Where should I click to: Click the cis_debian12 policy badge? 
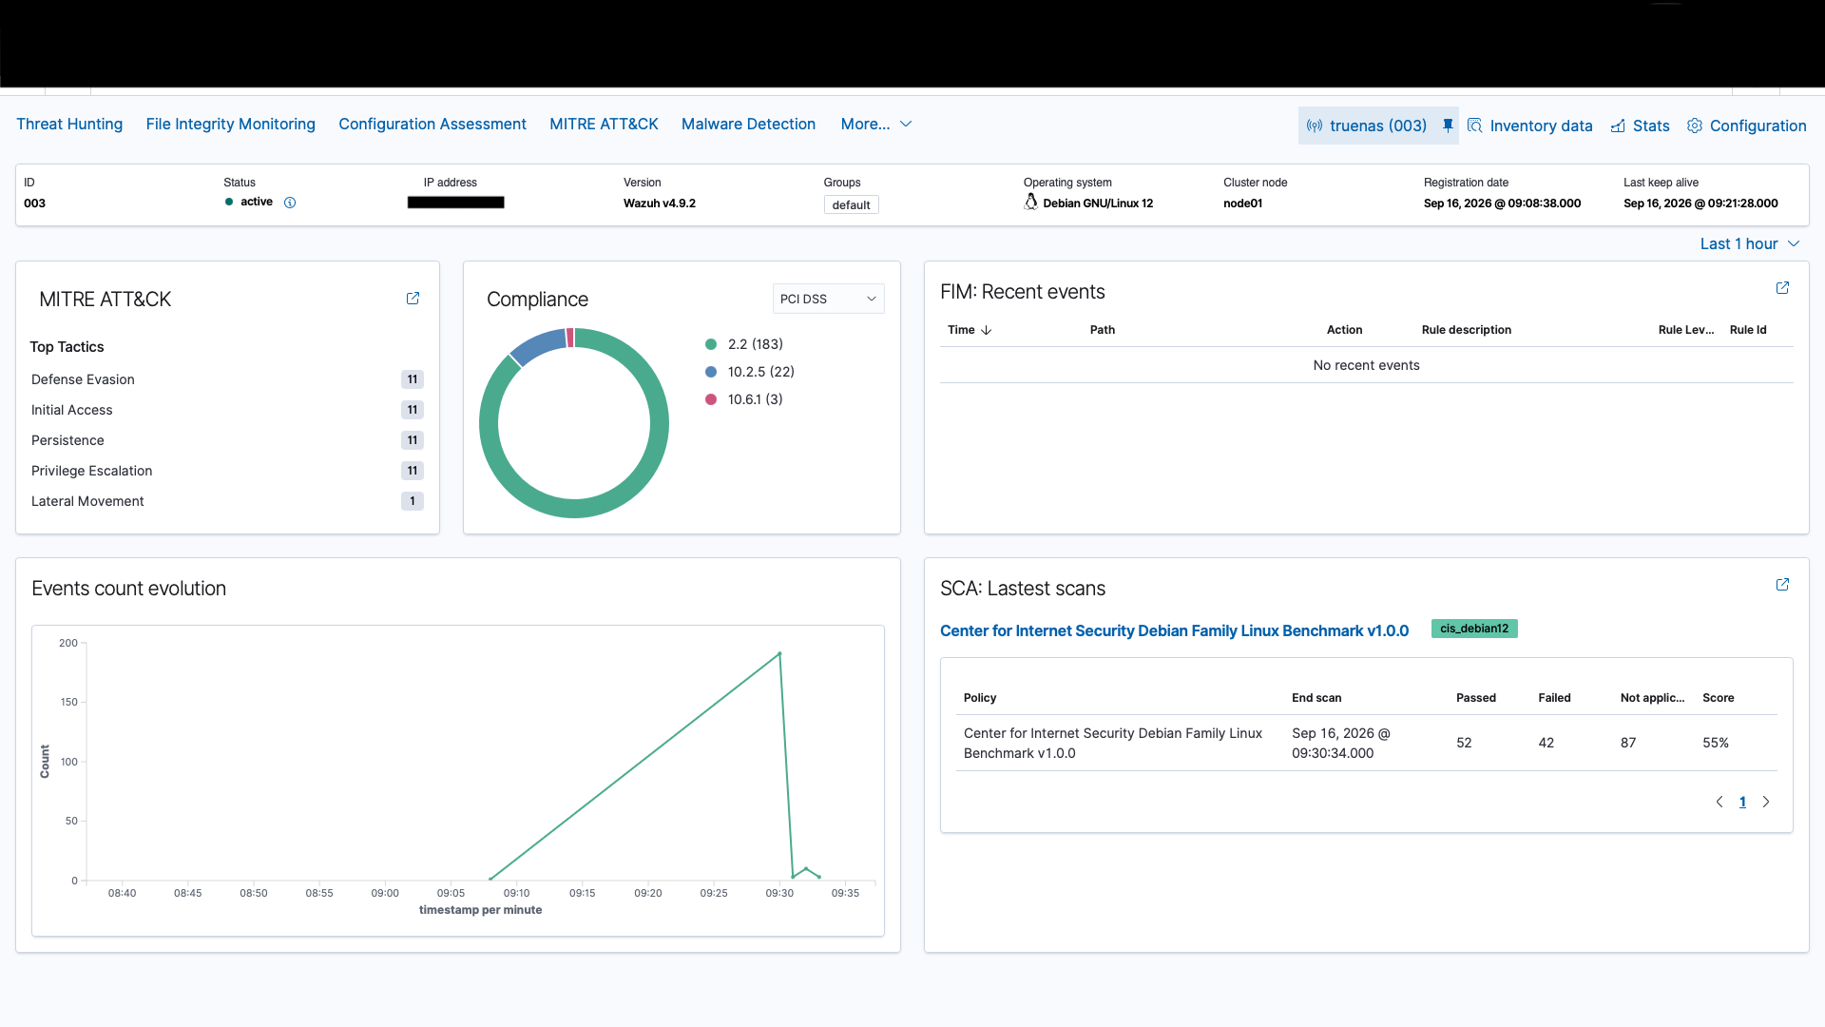(x=1474, y=629)
